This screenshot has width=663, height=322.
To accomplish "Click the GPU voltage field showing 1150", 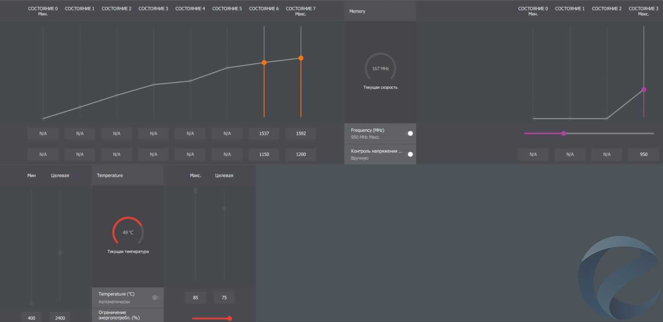I will pos(264,154).
